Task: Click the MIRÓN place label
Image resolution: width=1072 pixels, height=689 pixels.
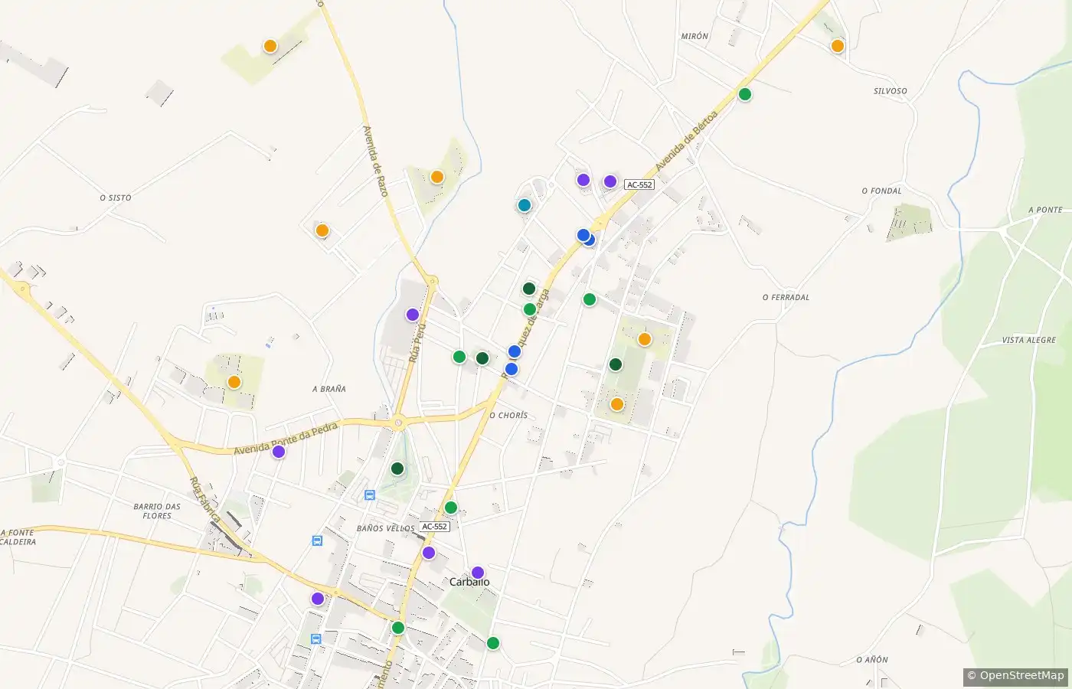Action: 695,36
